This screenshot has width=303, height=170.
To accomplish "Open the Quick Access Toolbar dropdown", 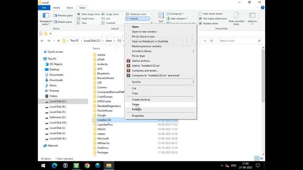I will tap(51, 34).
